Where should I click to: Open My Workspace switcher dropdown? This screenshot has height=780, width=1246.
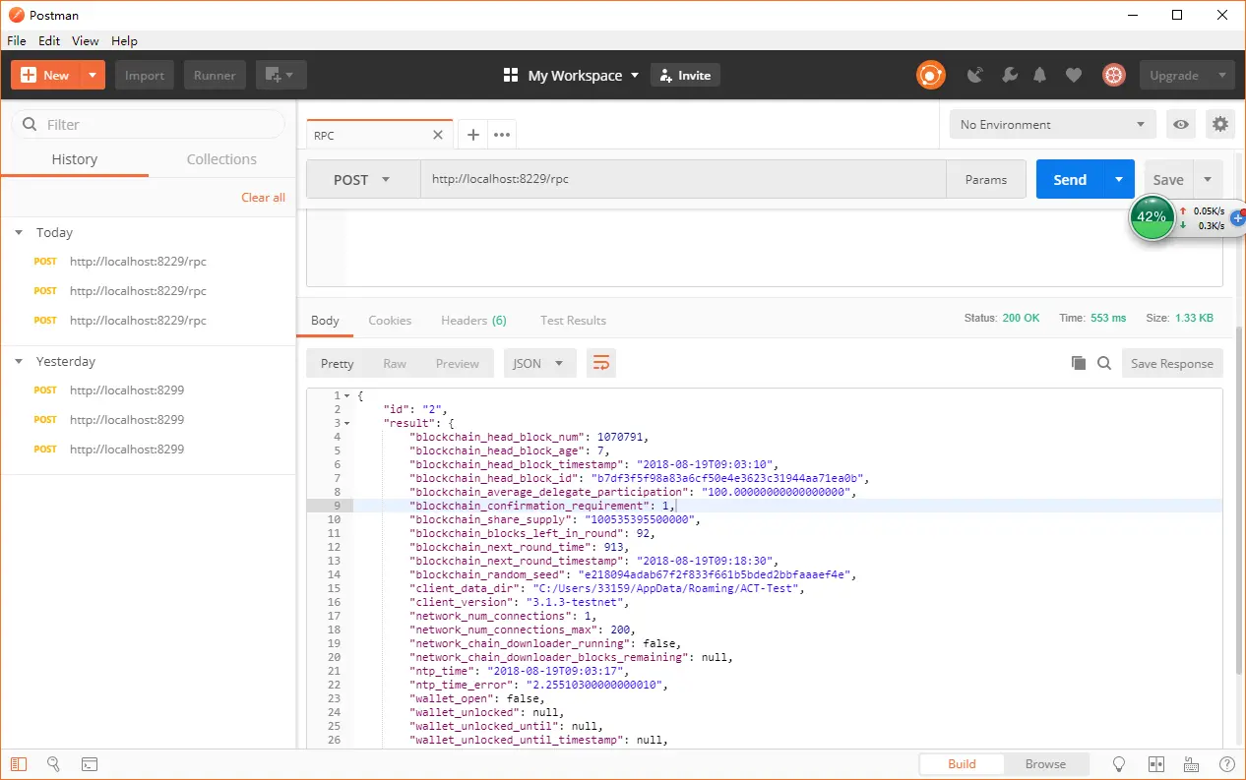572,75
